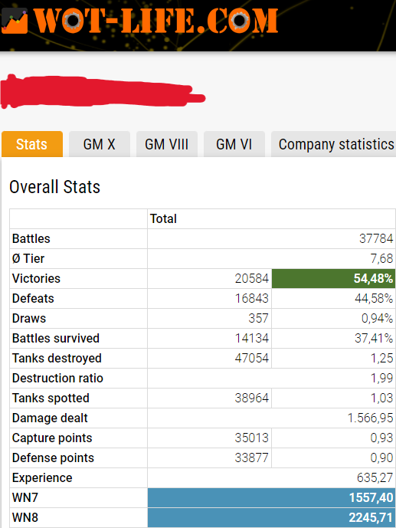Click the draws count 357
396x528 pixels.
tap(258, 318)
